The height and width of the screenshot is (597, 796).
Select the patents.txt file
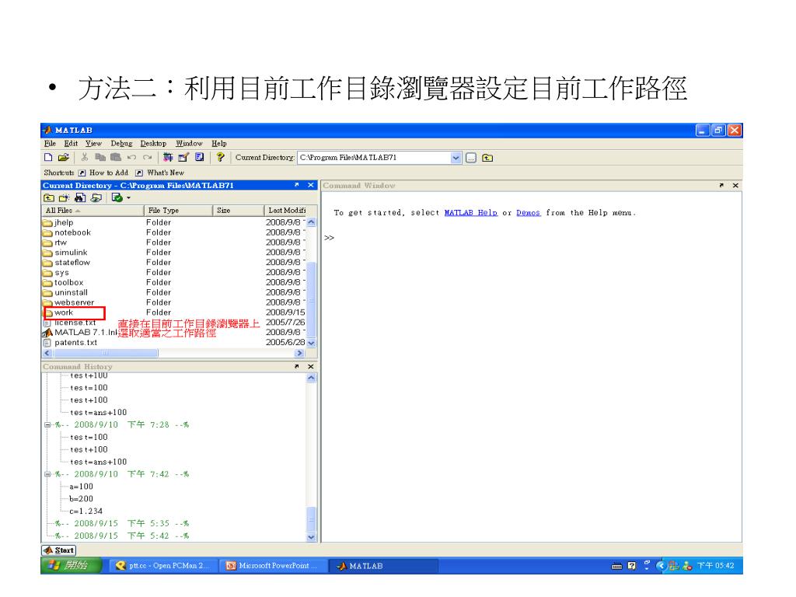[x=75, y=343]
